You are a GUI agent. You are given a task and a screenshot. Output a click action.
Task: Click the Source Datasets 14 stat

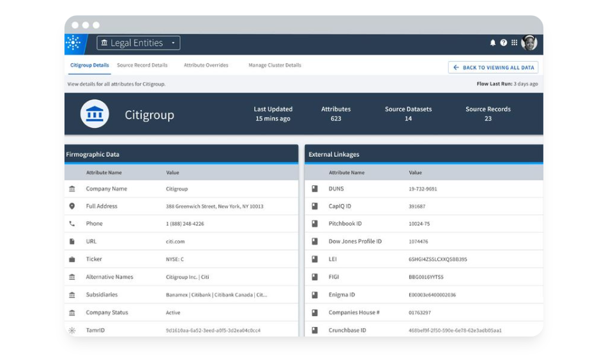click(x=408, y=114)
